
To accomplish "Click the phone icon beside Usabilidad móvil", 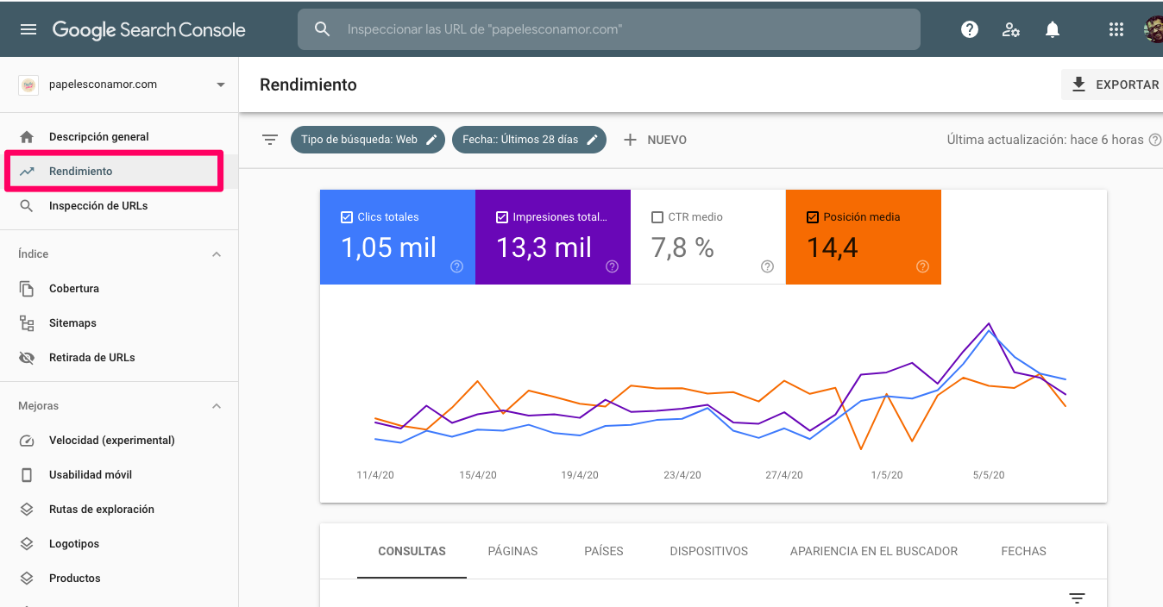I will (x=27, y=475).
